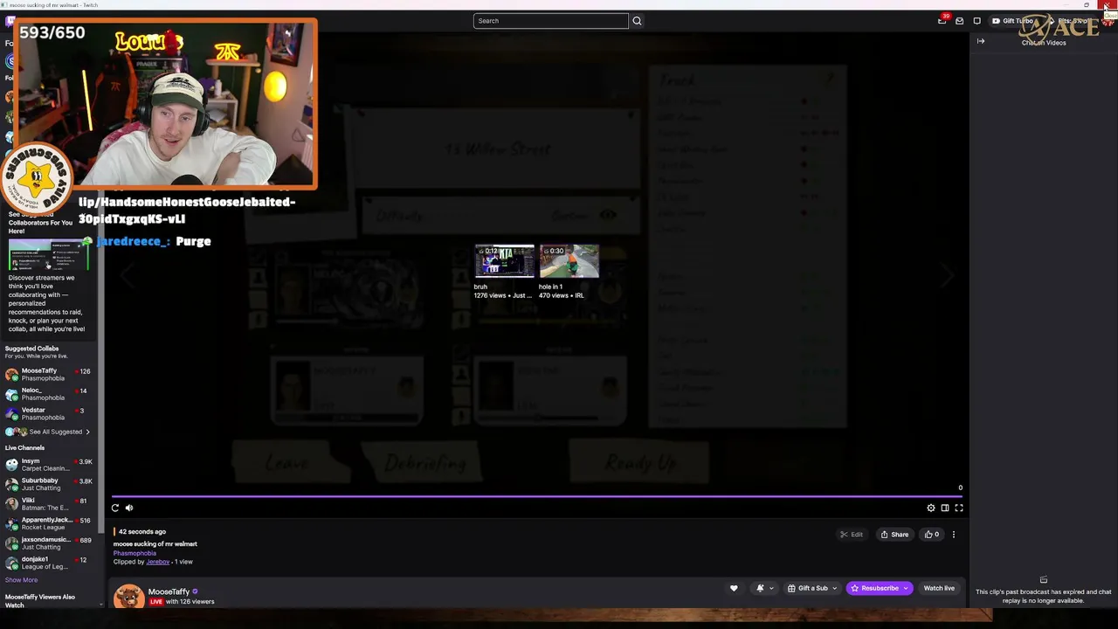Click the 'Live Channels' sidebar heading
This screenshot has height=629, width=1118.
click(24, 448)
